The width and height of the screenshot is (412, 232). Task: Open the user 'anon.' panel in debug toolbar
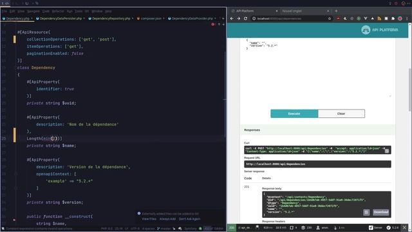point(322,227)
